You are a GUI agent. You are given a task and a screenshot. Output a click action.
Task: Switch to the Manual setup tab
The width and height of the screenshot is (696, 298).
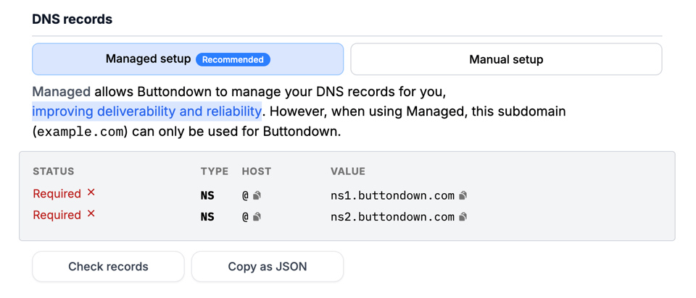[x=506, y=59]
